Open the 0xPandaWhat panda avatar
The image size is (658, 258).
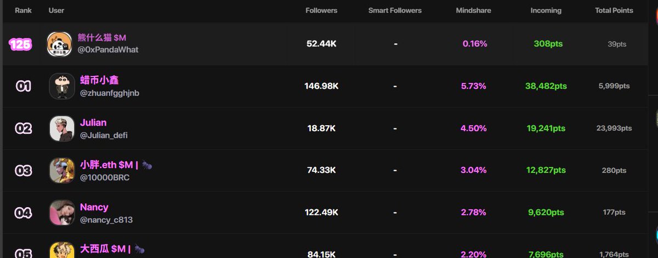pyautogui.click(x=59, y=44)
